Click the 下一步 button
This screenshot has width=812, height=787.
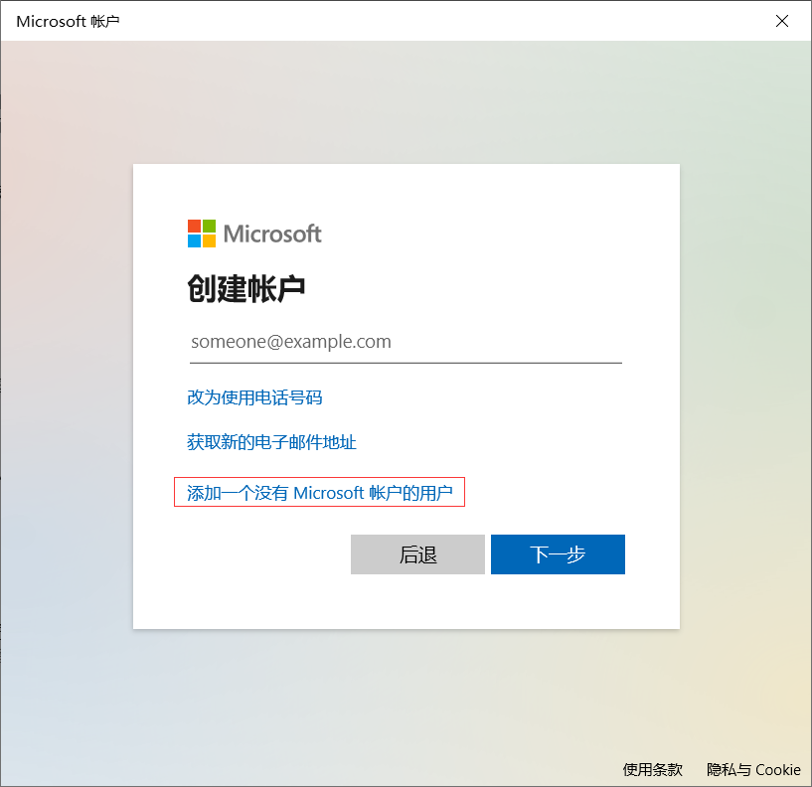[558, 554]
